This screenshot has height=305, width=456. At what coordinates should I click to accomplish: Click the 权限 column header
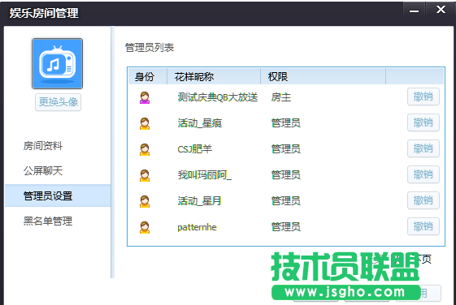coord(323,76)
